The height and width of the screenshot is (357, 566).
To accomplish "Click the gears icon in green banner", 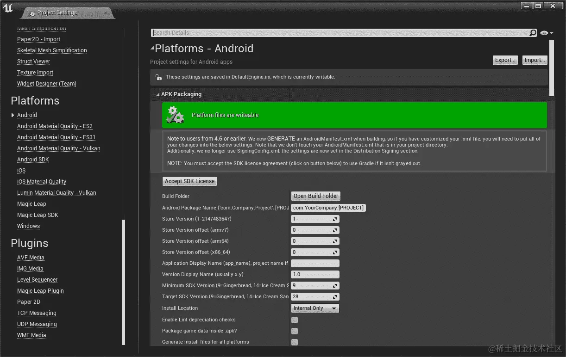I will click(x=175, y=115).
